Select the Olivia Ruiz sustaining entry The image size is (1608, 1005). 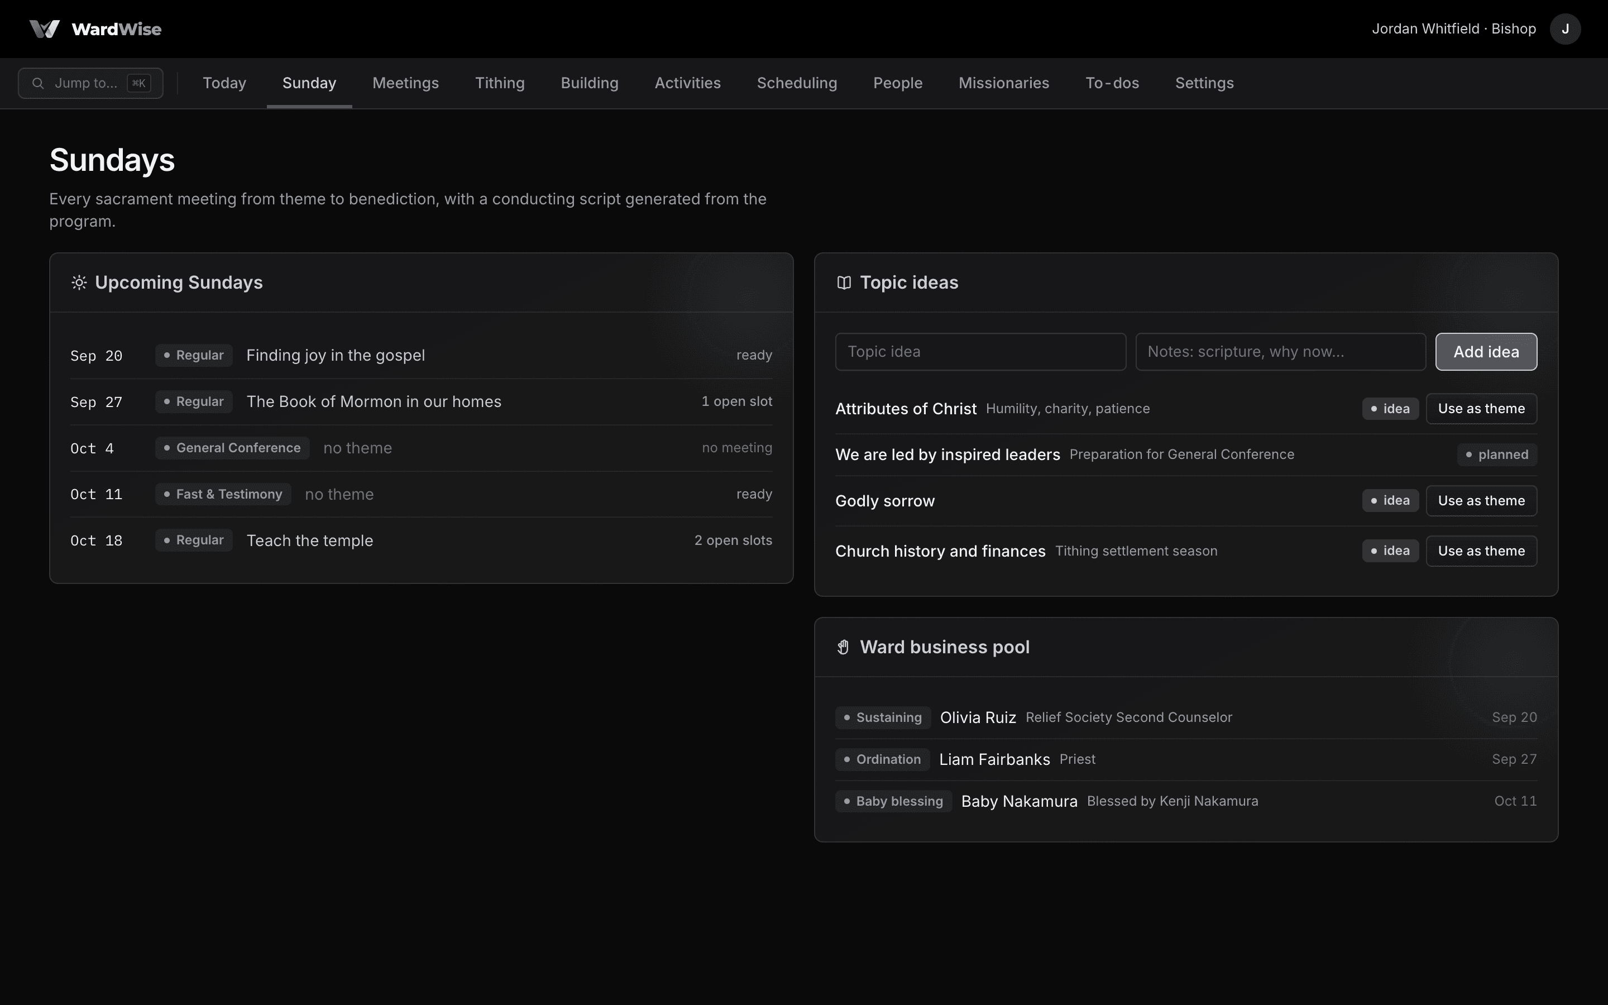click(x=1186, y=718)
